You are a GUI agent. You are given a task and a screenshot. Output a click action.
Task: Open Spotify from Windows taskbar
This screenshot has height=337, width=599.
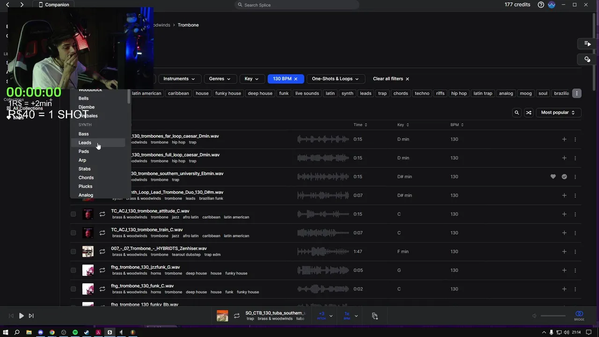pyautogui.click(x=75, y=332)
